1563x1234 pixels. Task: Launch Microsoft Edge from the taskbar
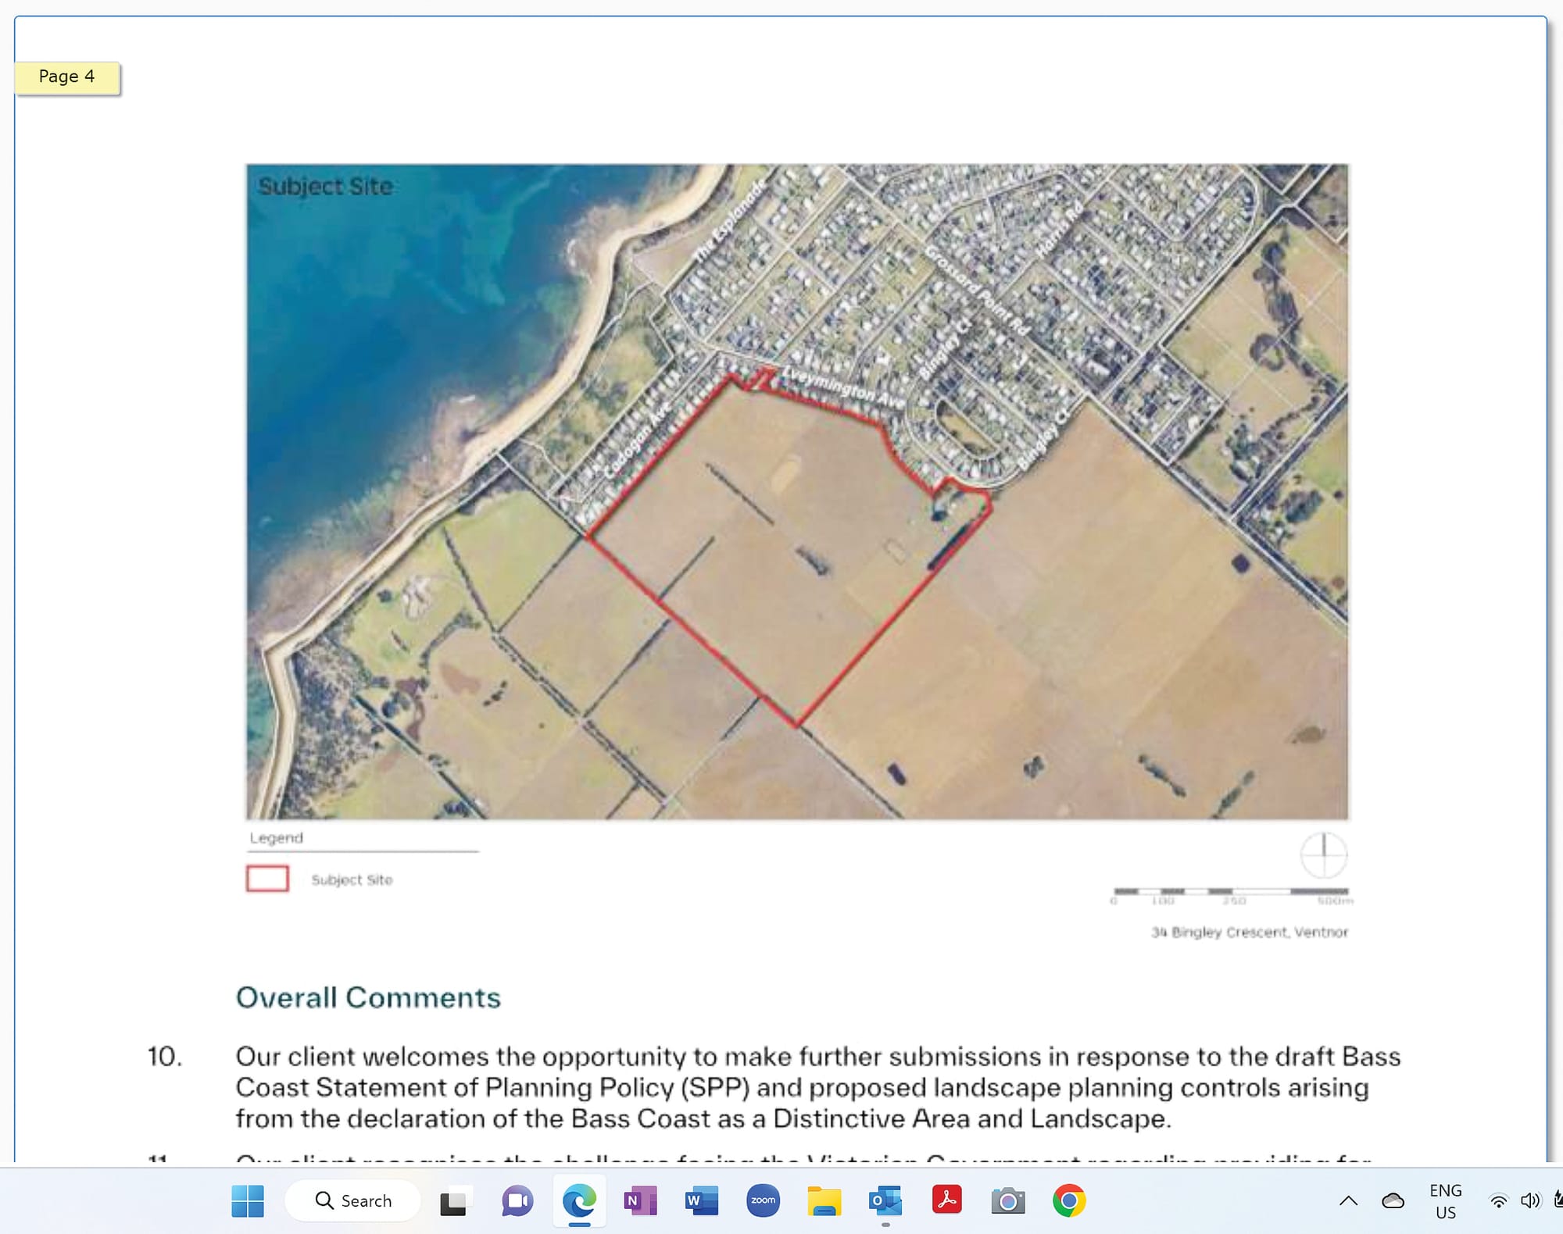[579, 1200]
